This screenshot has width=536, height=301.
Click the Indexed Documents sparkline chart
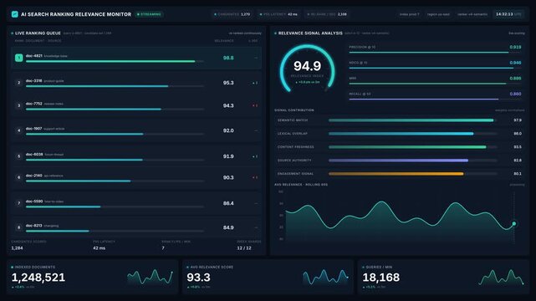click(x=150, y=277)
